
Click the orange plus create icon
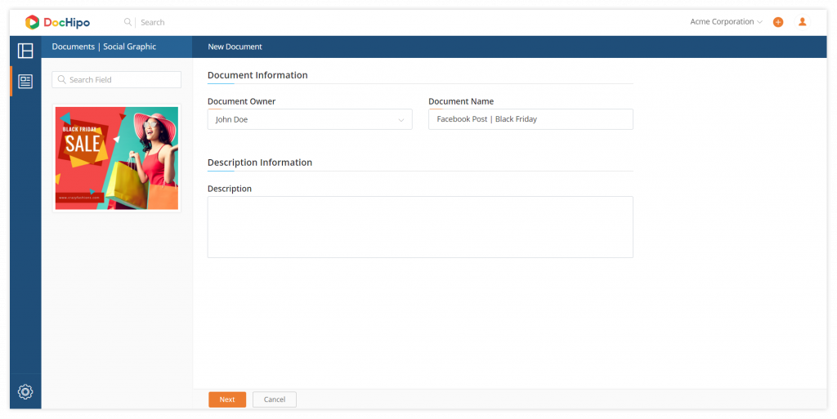pos(778,22)
